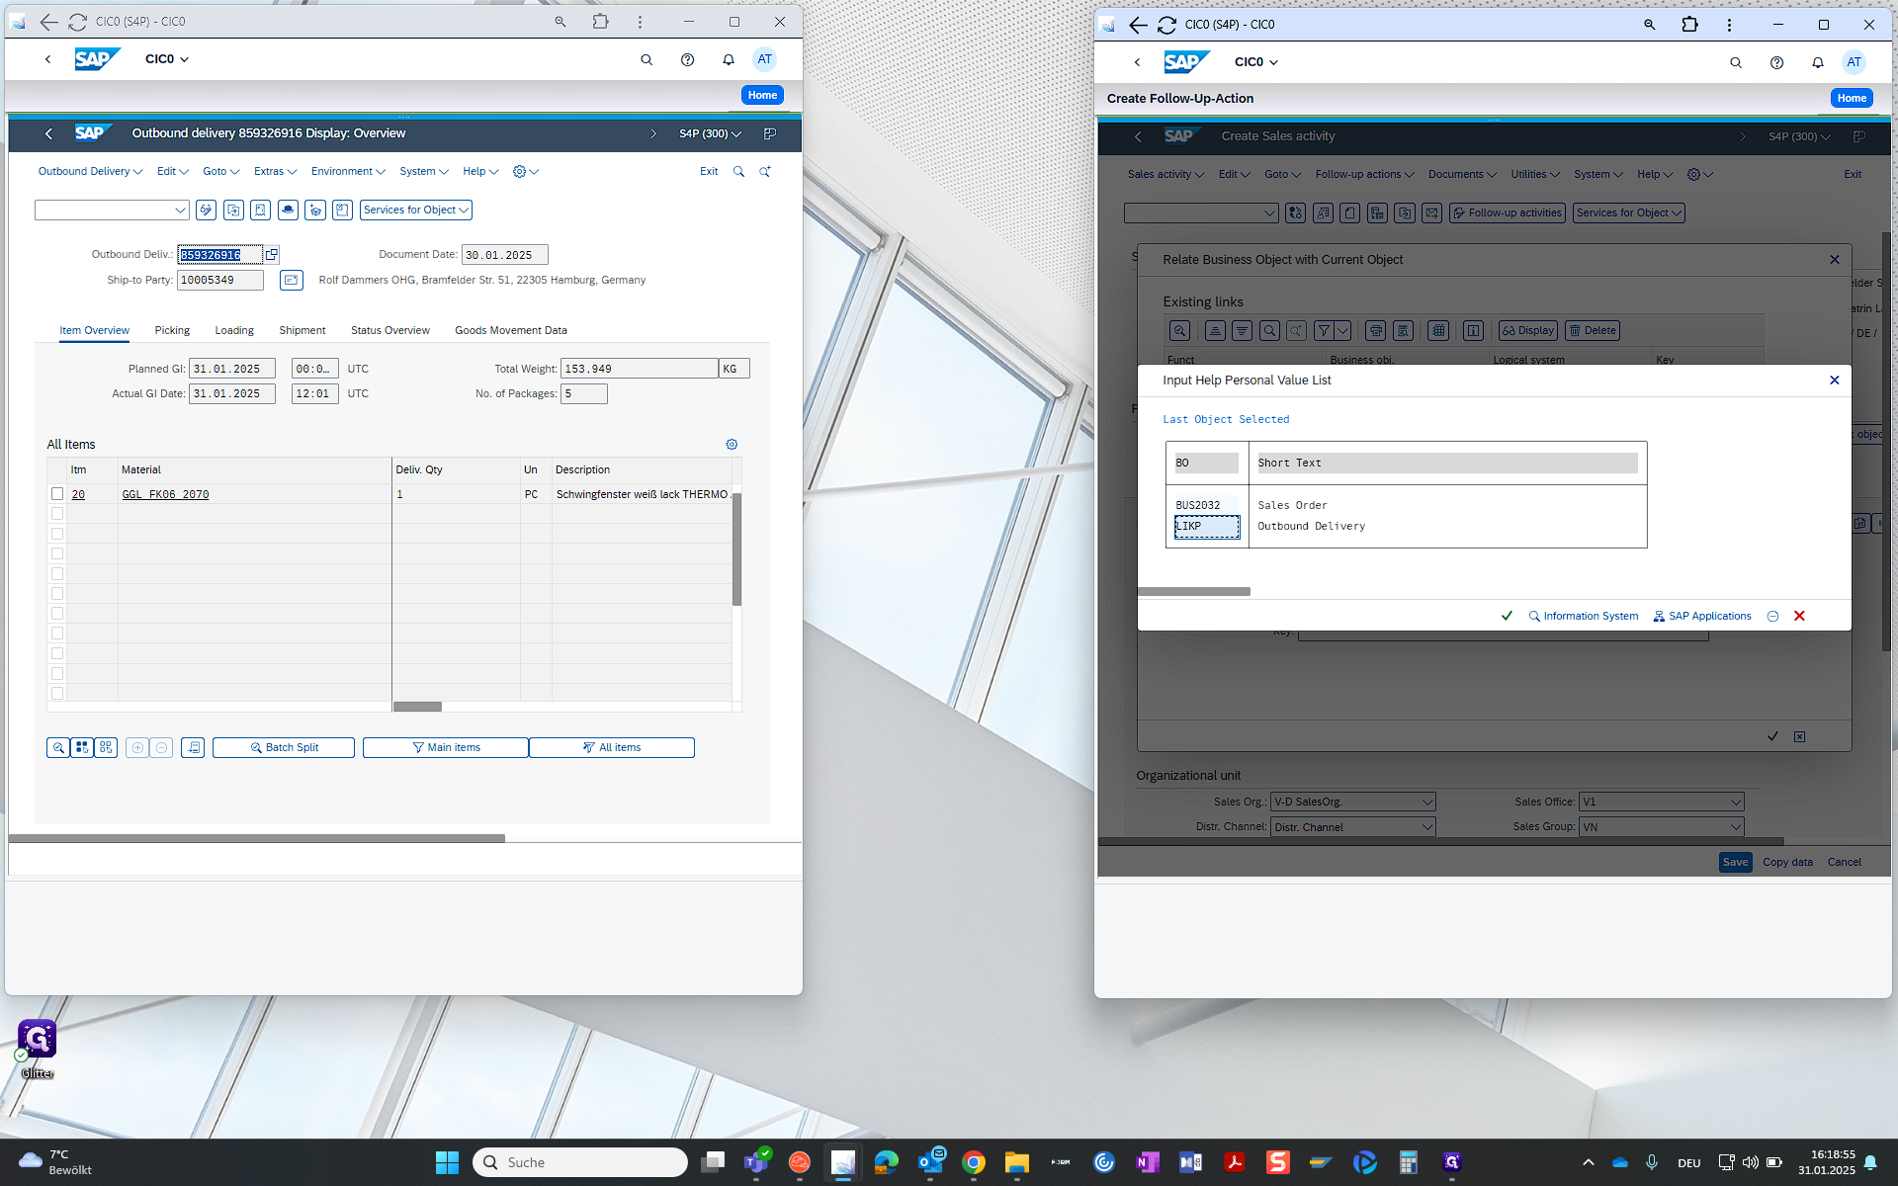
Task: Open the S4P (300) system dropdown
Action: pos(710,133)
